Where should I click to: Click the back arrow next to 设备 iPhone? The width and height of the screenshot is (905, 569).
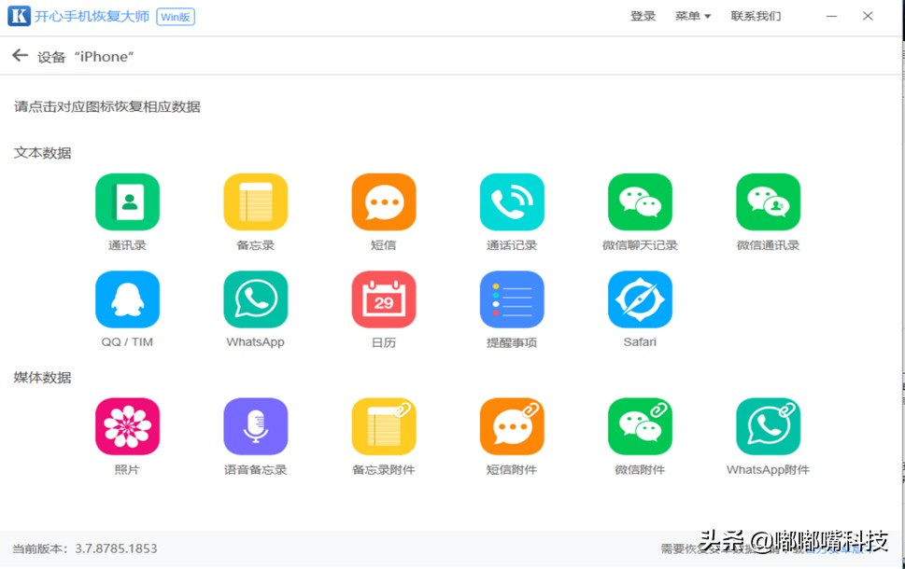[20, 55]
